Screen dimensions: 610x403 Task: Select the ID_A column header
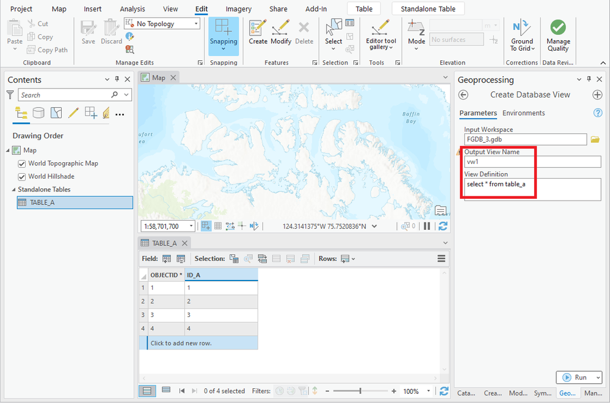(x=221, y=275)
